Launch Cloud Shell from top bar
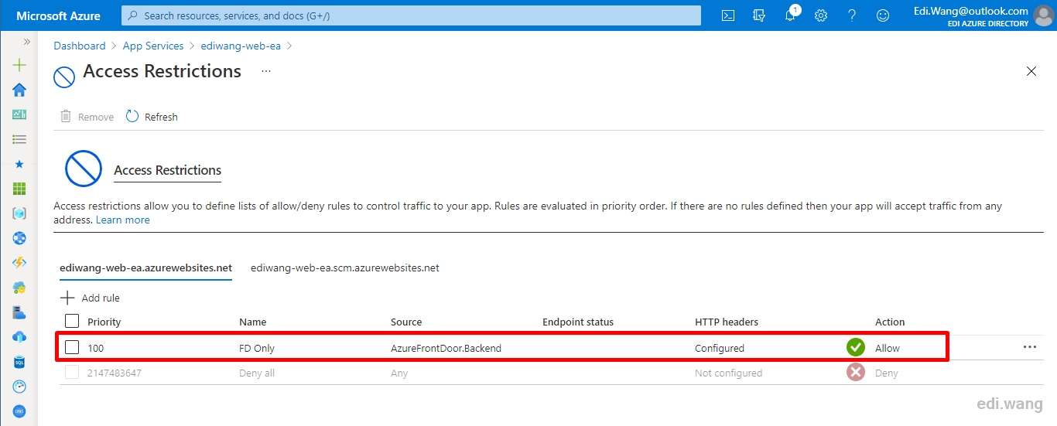Screen dimensions: 1057x426 pos(728,15)
